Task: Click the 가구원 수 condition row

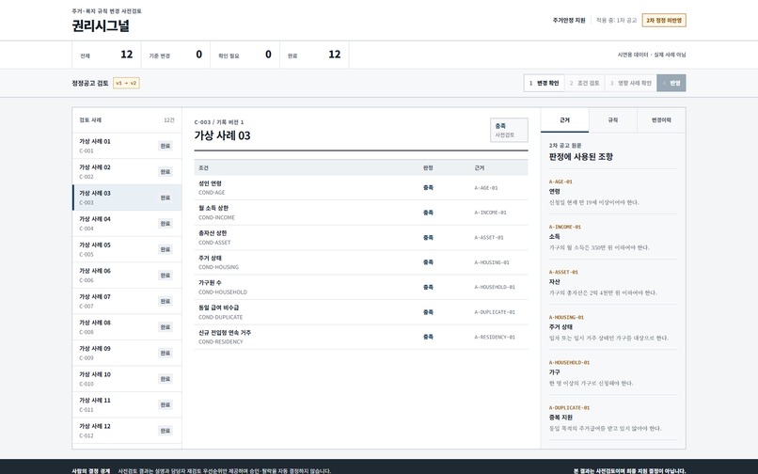Action: (x=361, y=287)
